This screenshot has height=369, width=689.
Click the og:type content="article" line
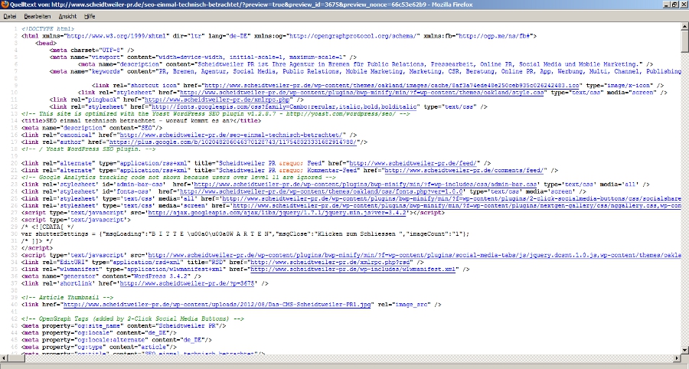[x=99, y=347]
